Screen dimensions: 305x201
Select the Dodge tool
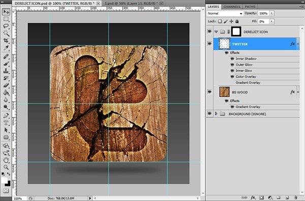[x=6, y=107]
